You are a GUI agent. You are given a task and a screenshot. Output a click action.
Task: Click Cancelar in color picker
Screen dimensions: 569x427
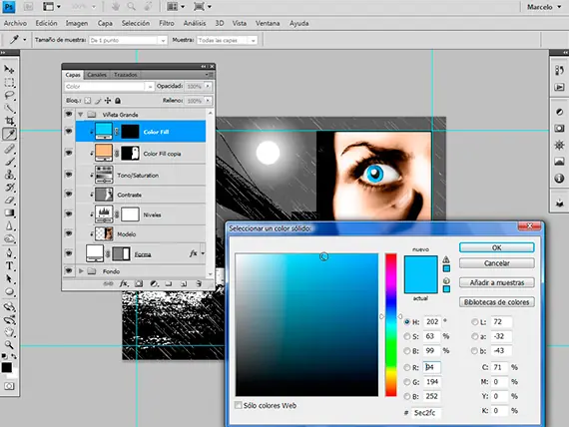click(x=497, y=263)
